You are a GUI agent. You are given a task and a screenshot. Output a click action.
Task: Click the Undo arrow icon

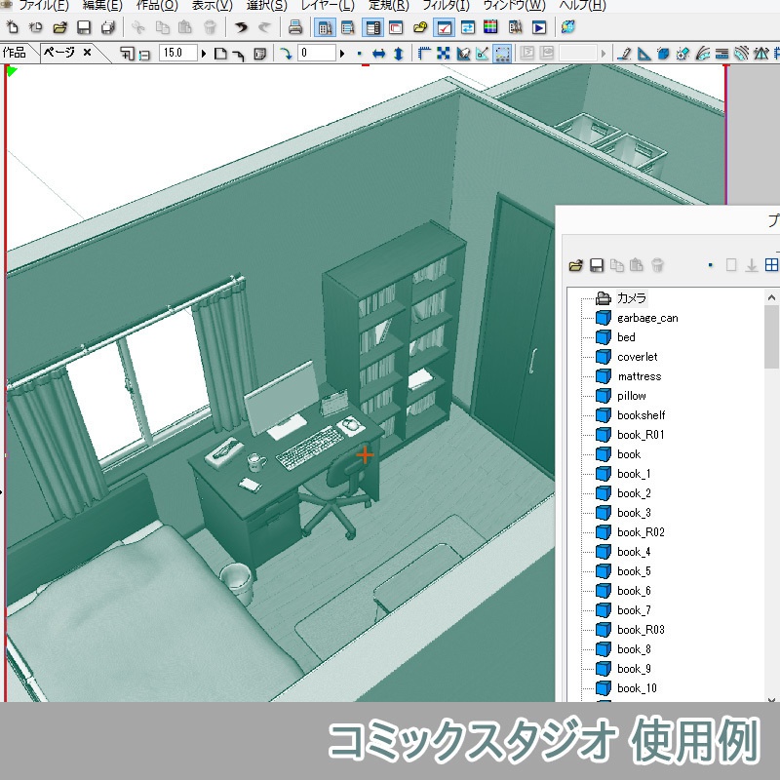pyautogui.click(x=239, y=30)
